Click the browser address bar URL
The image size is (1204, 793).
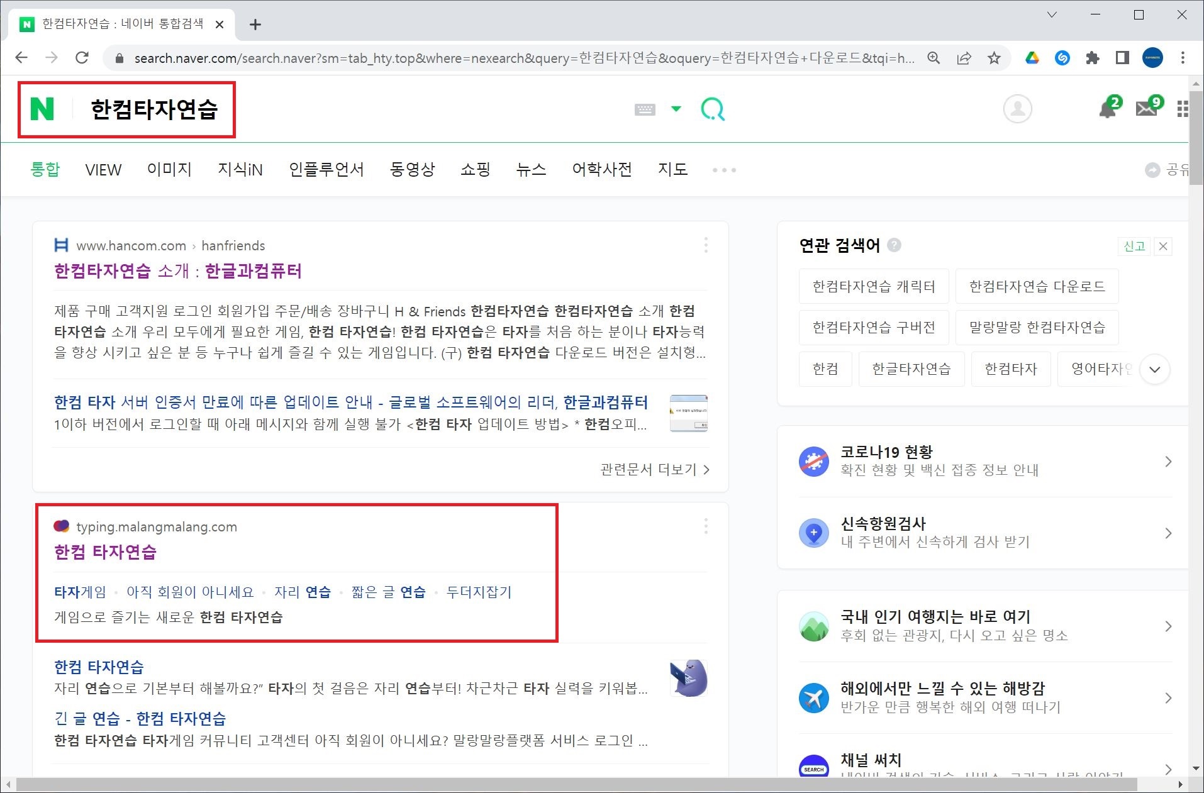click(x=524, y=58)
